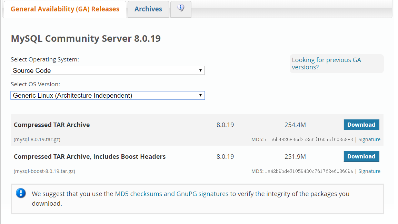Click the filename (mysql-boost-8.0.19.tar.gz)
Image resolution: width=398 pixels, height=224 pixels.
pos(44,171)
